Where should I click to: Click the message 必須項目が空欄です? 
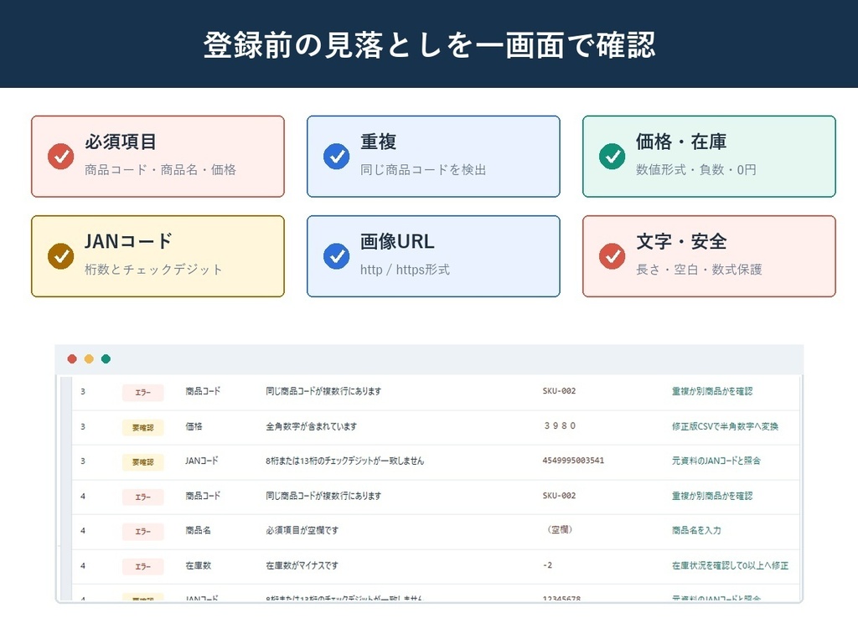click(302, 530)
